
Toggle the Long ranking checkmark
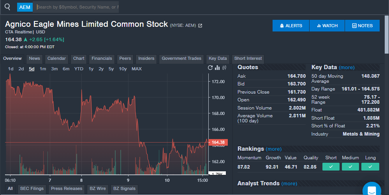pyautogui.click(x=370, y=167)
